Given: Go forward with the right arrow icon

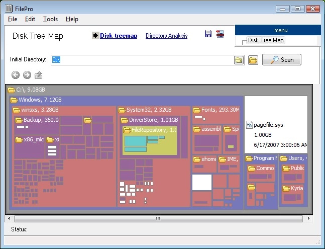Looking at the screenshot, I should click(x=27, y=75).
